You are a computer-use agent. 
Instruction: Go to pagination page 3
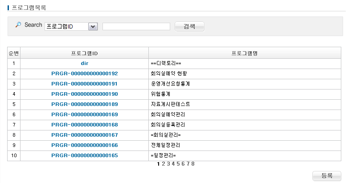point(168,164)
